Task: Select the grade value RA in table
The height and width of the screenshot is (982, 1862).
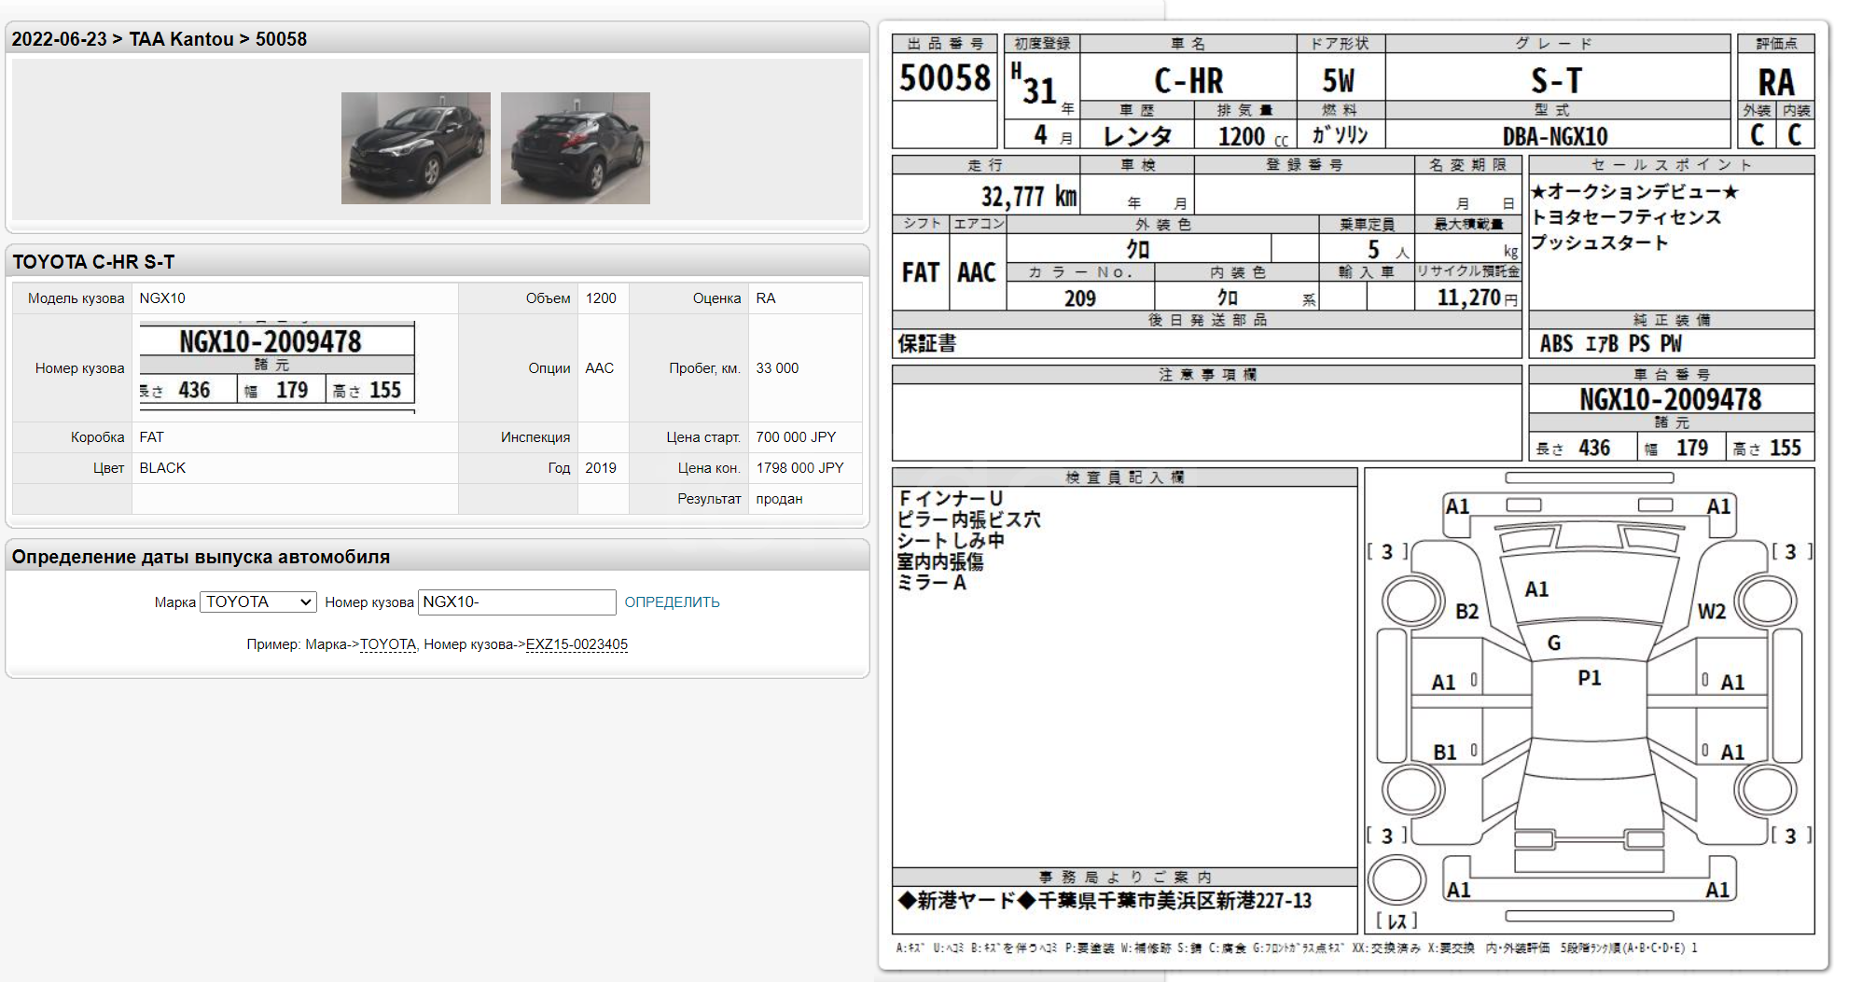Action: pyautogui.click(x=766, y=298)
